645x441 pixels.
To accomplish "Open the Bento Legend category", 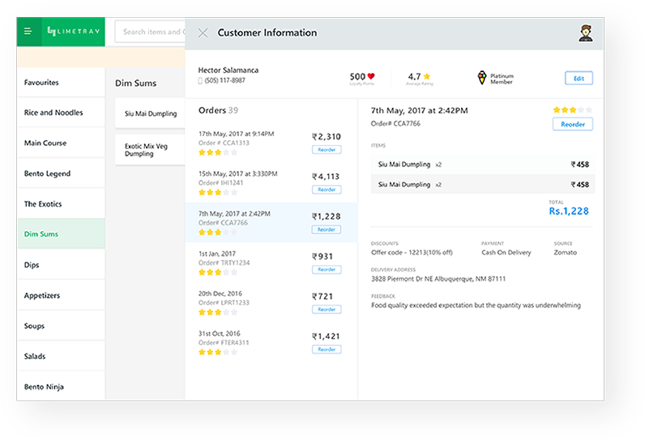I will point(61,173).
